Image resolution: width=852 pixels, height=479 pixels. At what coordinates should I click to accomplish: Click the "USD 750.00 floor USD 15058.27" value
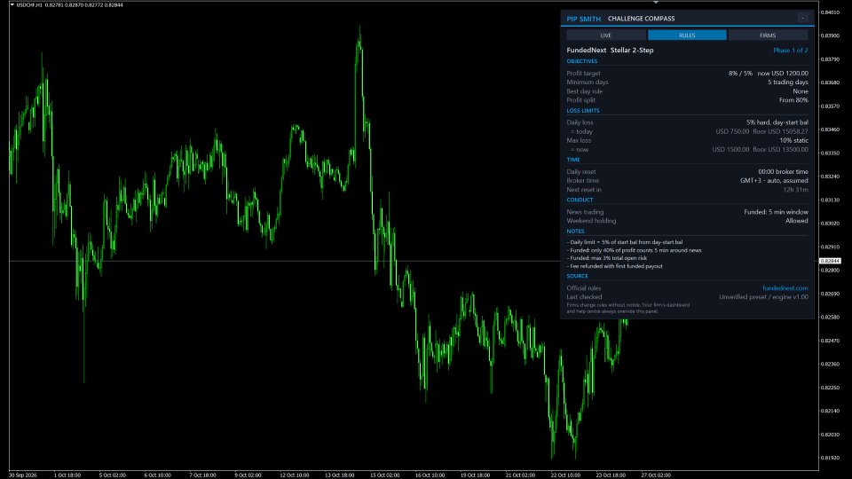[761, 131]
